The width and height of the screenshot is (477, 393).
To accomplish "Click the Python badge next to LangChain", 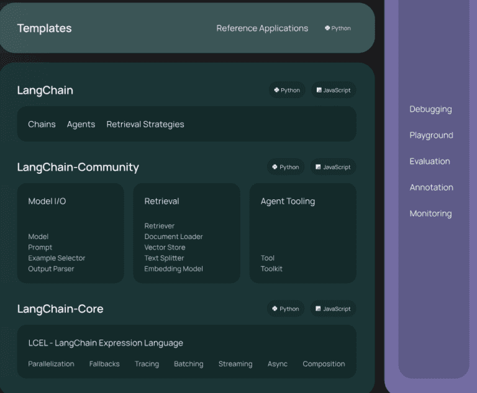I will click(x=287, y=90).
